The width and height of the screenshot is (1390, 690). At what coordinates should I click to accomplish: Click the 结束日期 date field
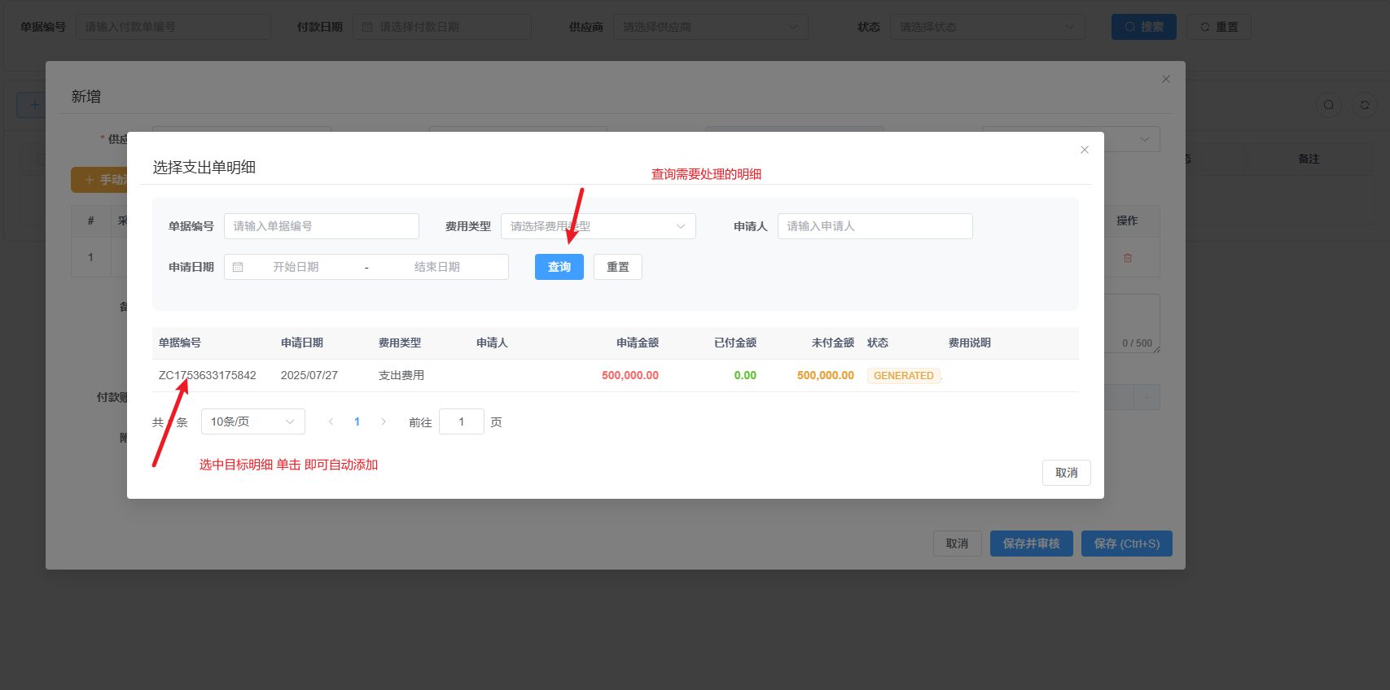[x=437, y=267]
